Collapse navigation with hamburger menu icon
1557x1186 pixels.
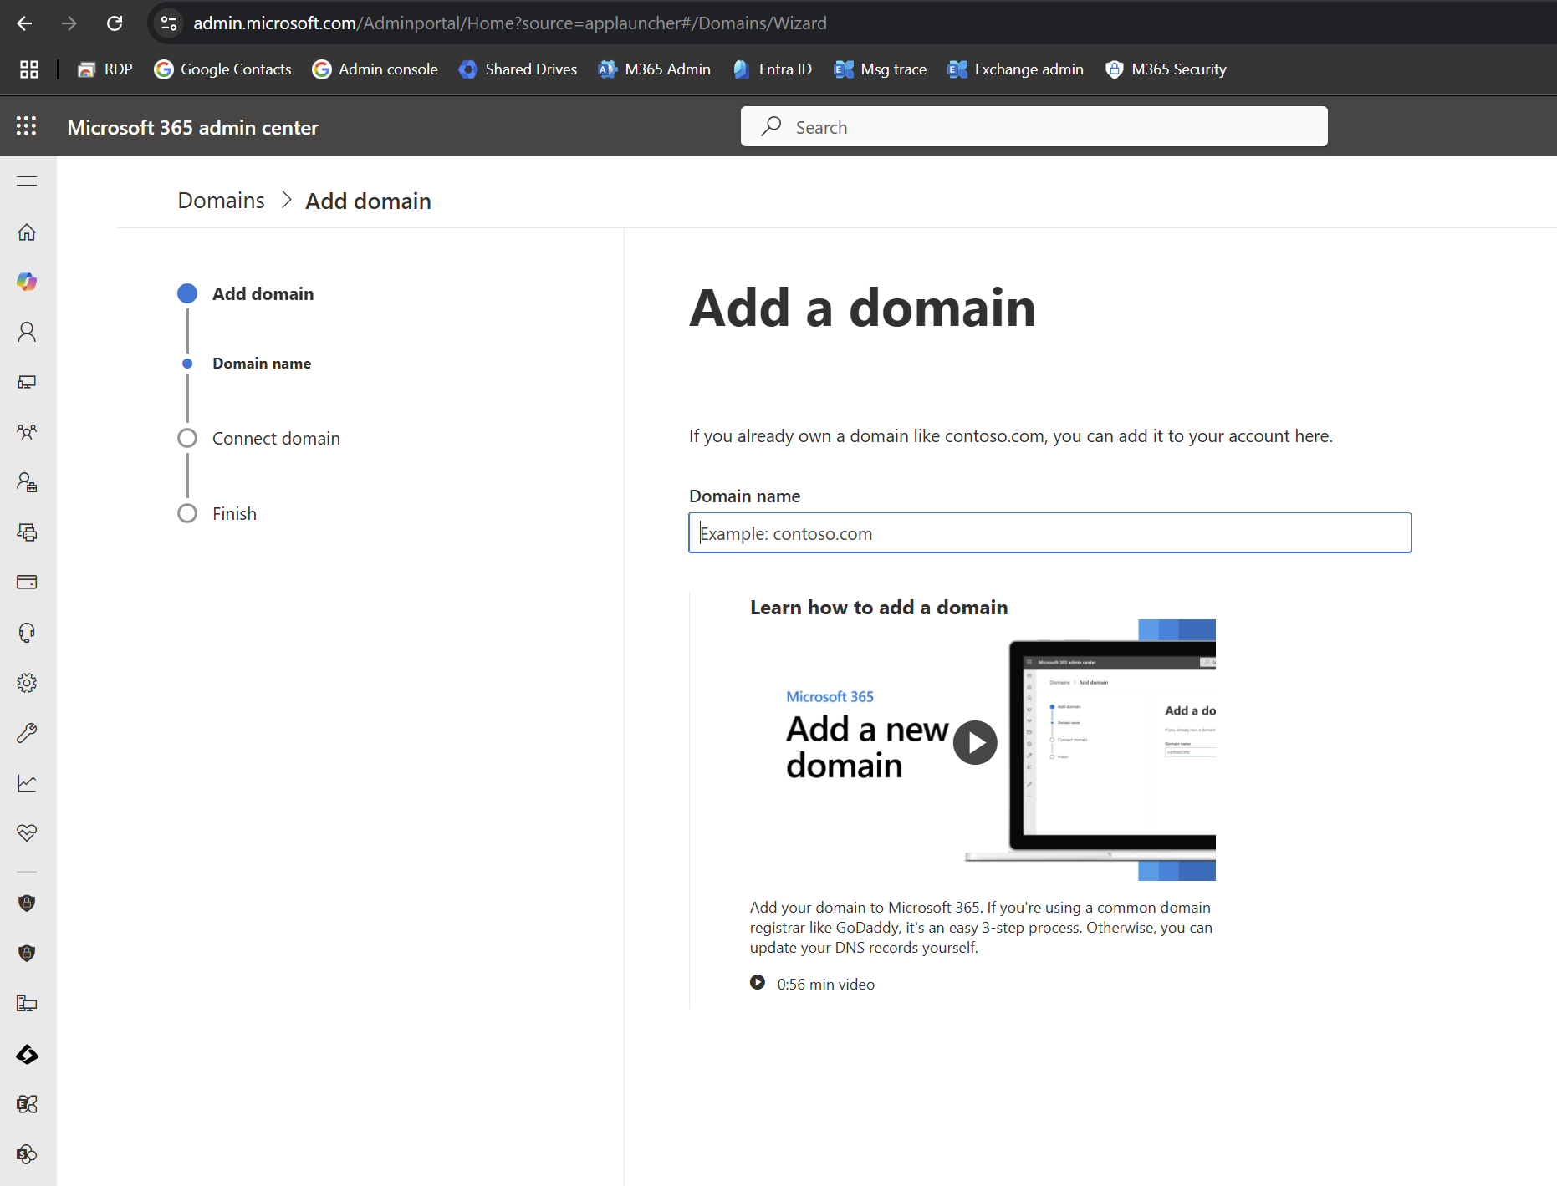click(x=27, y=181)
